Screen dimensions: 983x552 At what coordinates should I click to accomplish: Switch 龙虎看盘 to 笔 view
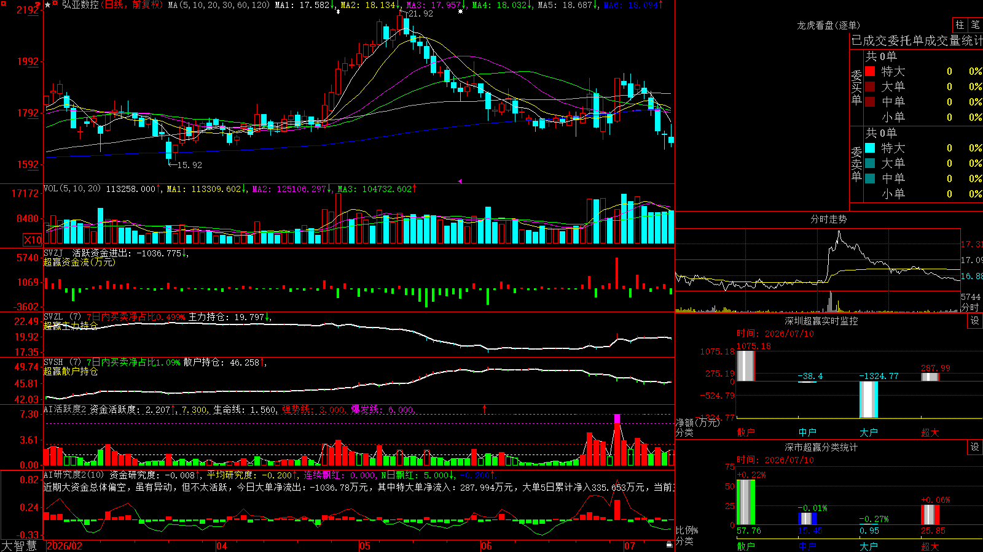coord(975,25)
